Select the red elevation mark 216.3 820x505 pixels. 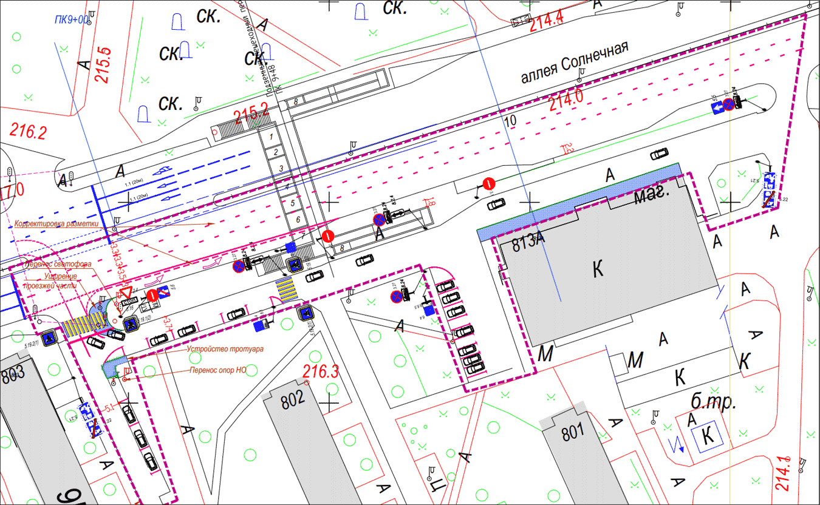point(321,372)
